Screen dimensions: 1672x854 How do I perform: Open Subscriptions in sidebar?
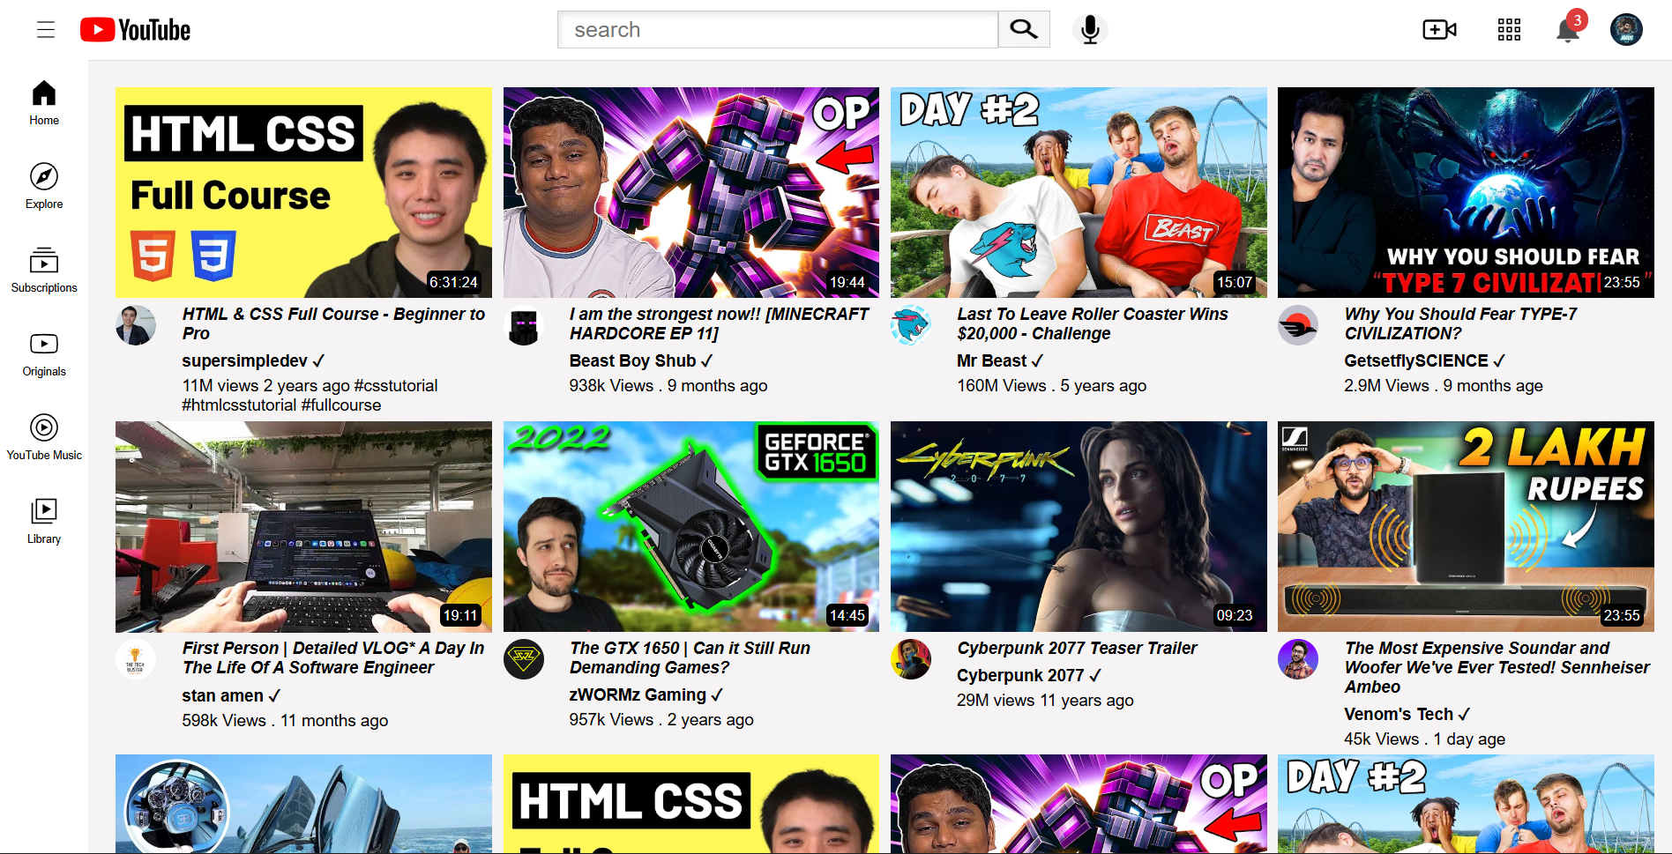click(x=44, y=270)
